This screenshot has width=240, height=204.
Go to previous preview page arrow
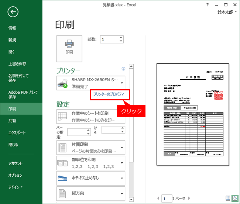click(x=158, y=198)
